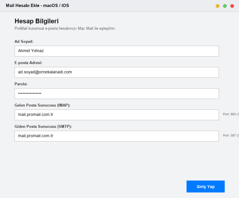Click the E-posta Adresi: label
This screenshot has height=198, width=239.
[28, 63]
